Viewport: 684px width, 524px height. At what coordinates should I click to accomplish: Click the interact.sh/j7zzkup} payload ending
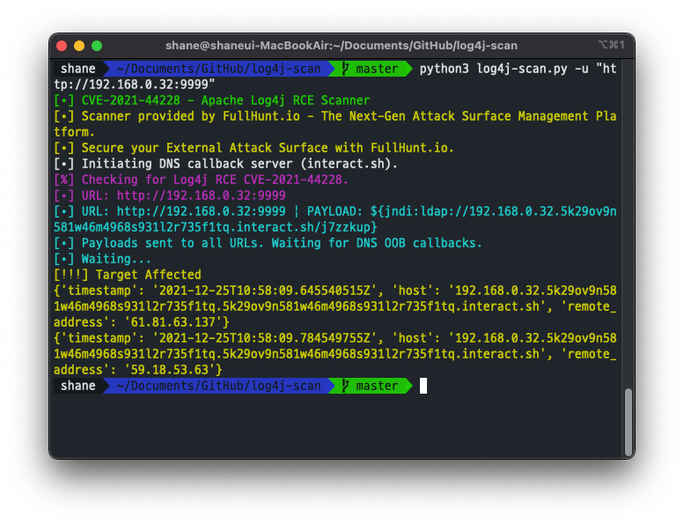pyautogui.click(x=306, y=227)
